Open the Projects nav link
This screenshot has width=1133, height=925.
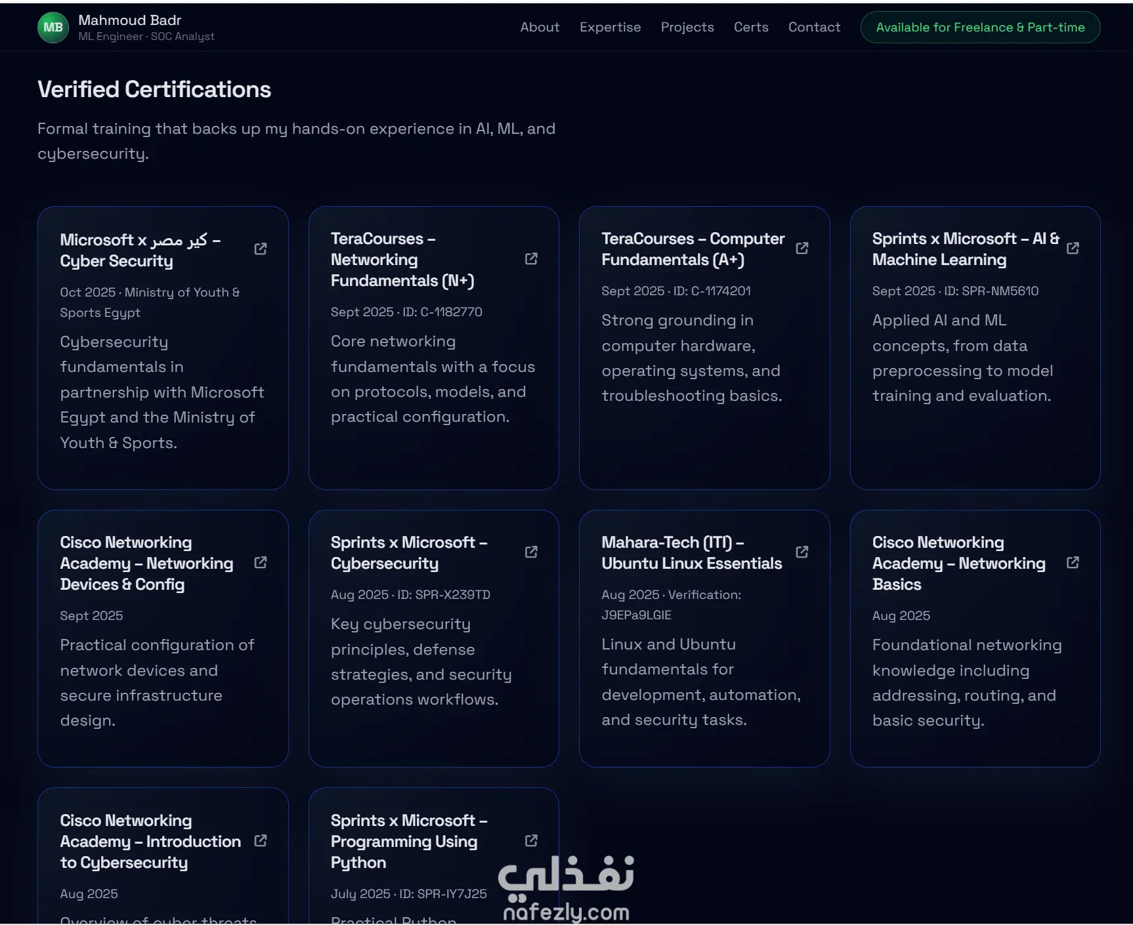(x=687, y=27)
